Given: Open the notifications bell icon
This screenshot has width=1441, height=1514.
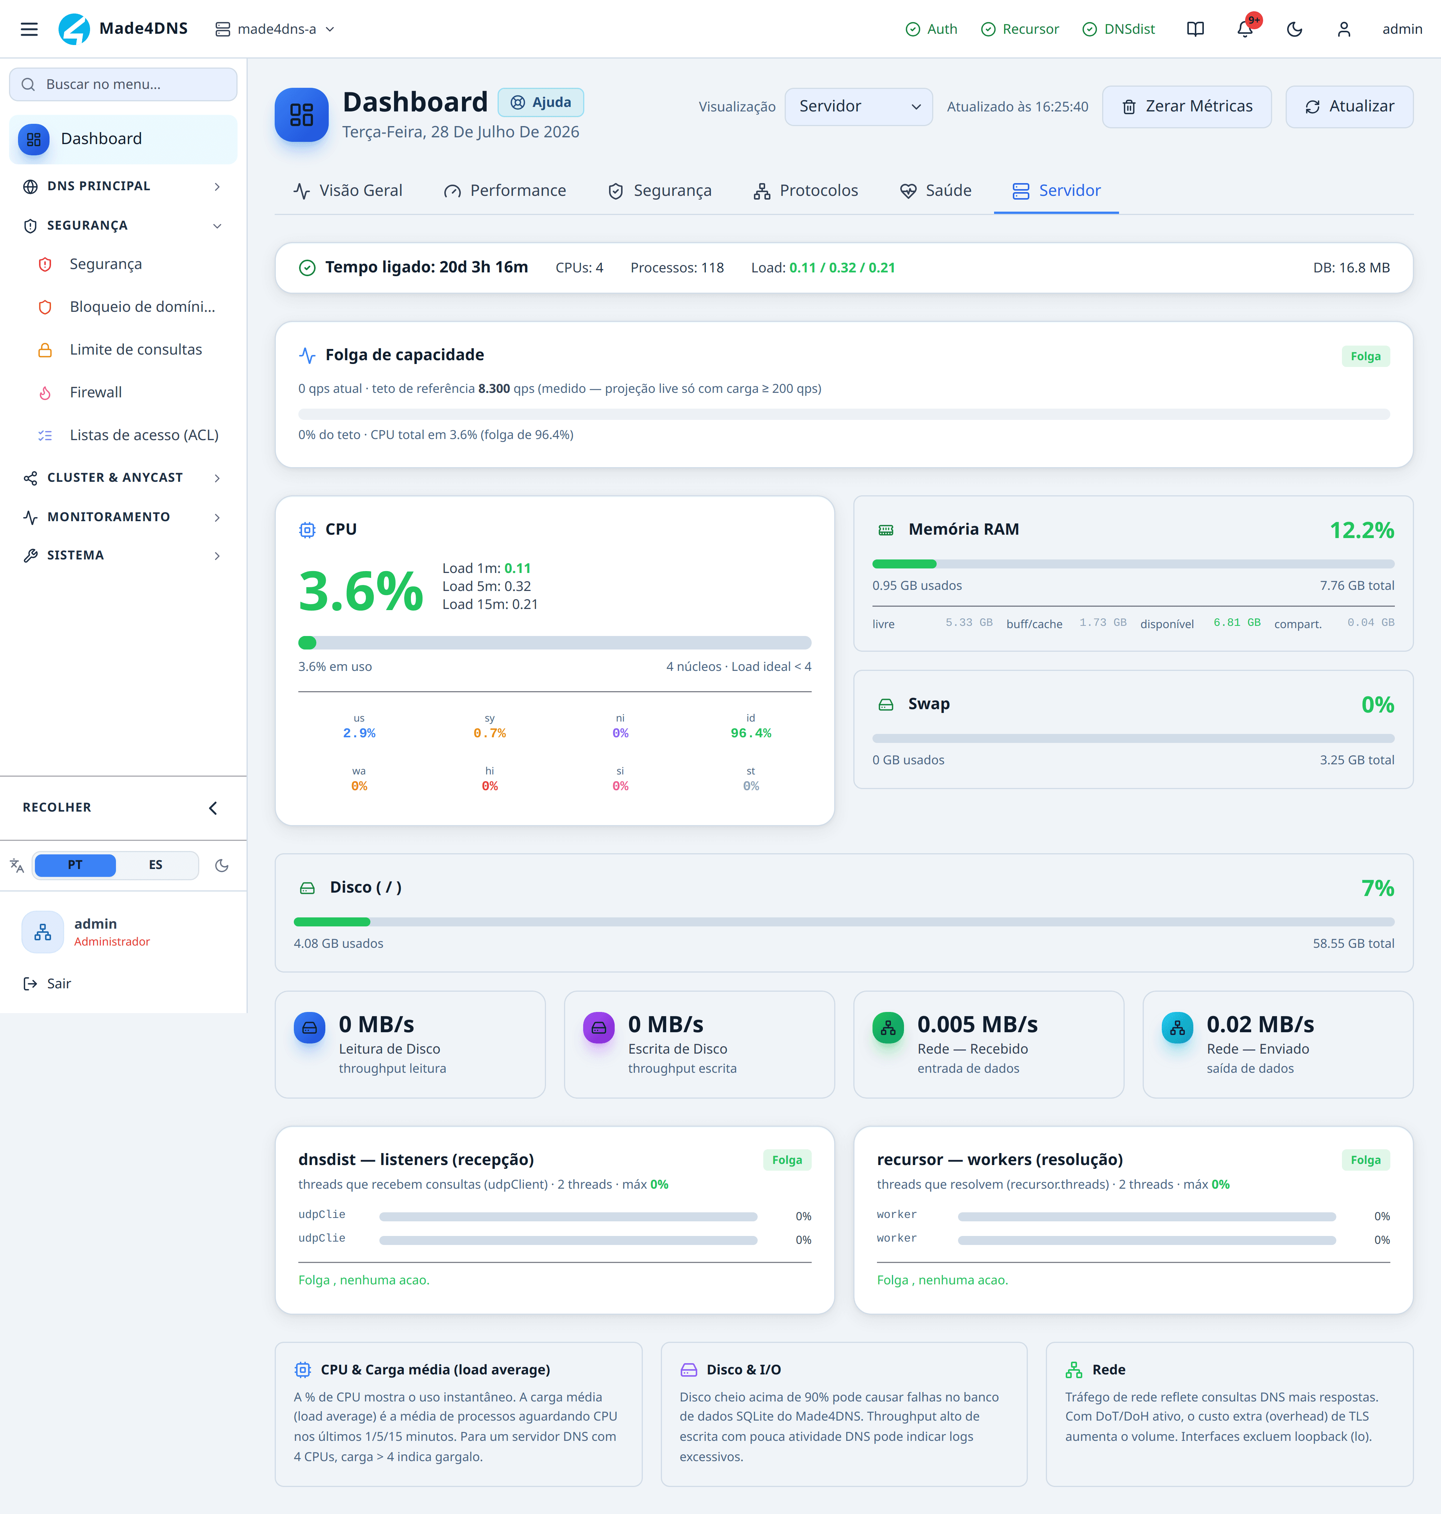Looking at the screenshot, I should pos(1245,29).
